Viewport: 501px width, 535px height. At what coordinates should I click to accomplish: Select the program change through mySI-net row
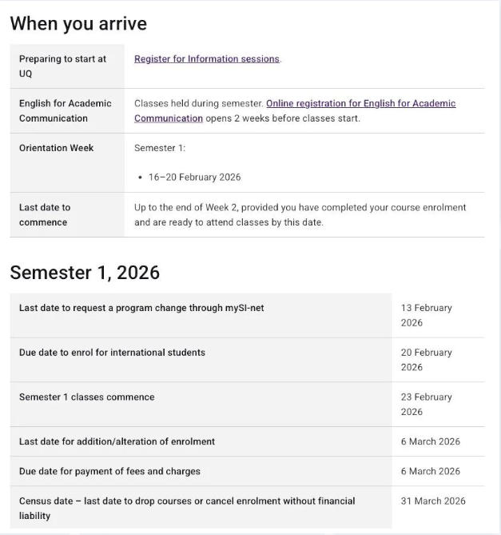pos(141,308)
